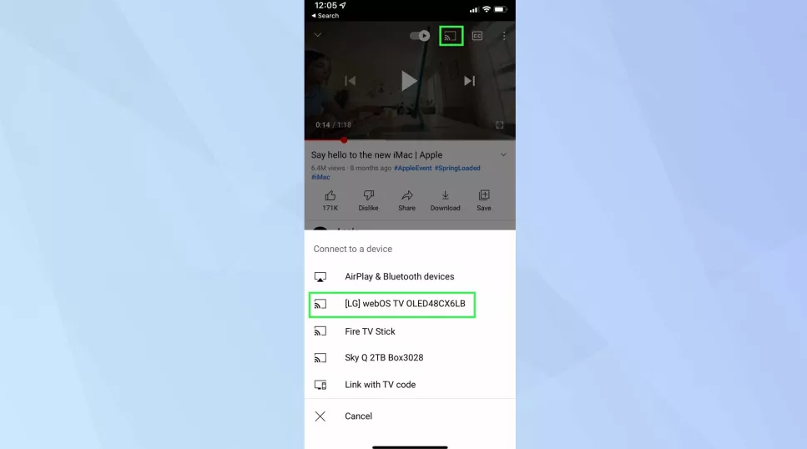
Task: Tap the video title text
Action: pyautogui.click(x=376, y=155)
